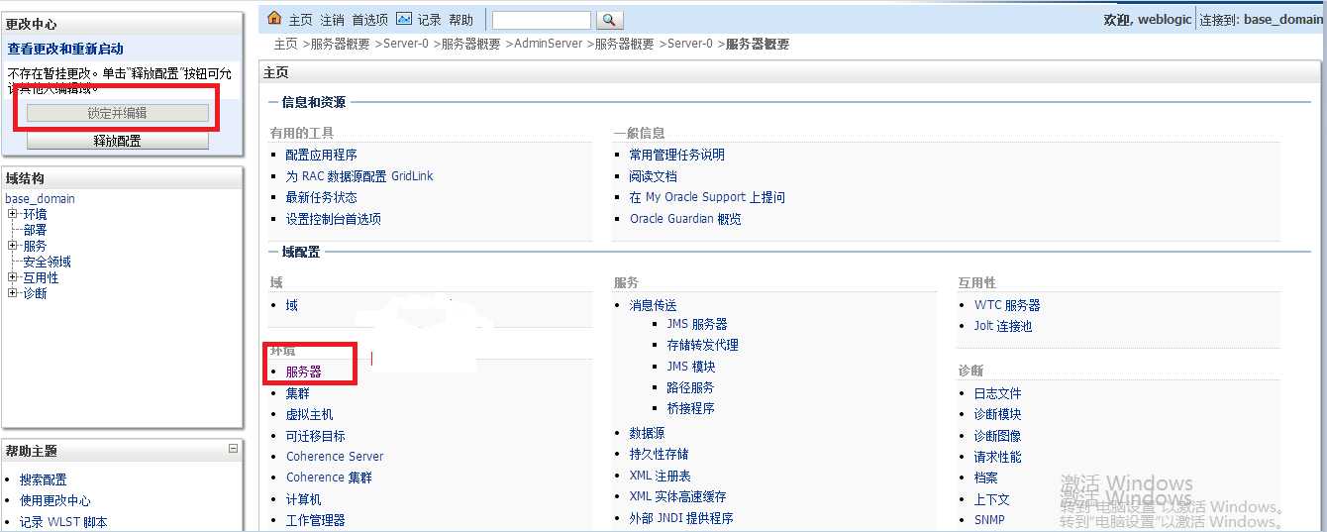Image resolution: width=1327 pixels, height=532 pixels.
Task: Select 部署 in the domain structure tree
Action: pos(35,230)
